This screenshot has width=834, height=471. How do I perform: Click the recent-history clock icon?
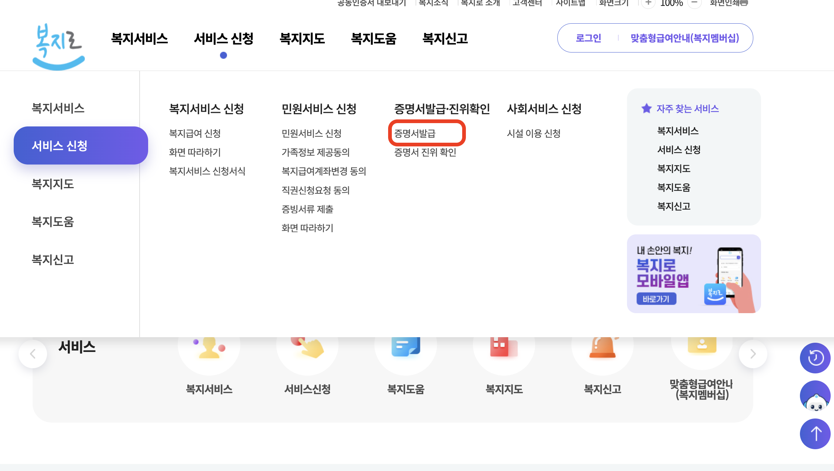(x=815, y=358)
